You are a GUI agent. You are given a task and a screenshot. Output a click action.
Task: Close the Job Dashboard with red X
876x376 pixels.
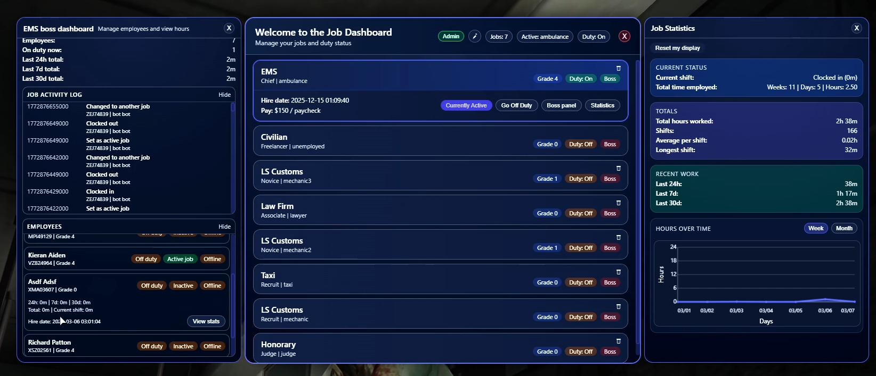click(624, 36)
